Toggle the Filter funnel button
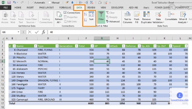Image resolution: width=192 pixels, height=109 pixels. point(101,17)
